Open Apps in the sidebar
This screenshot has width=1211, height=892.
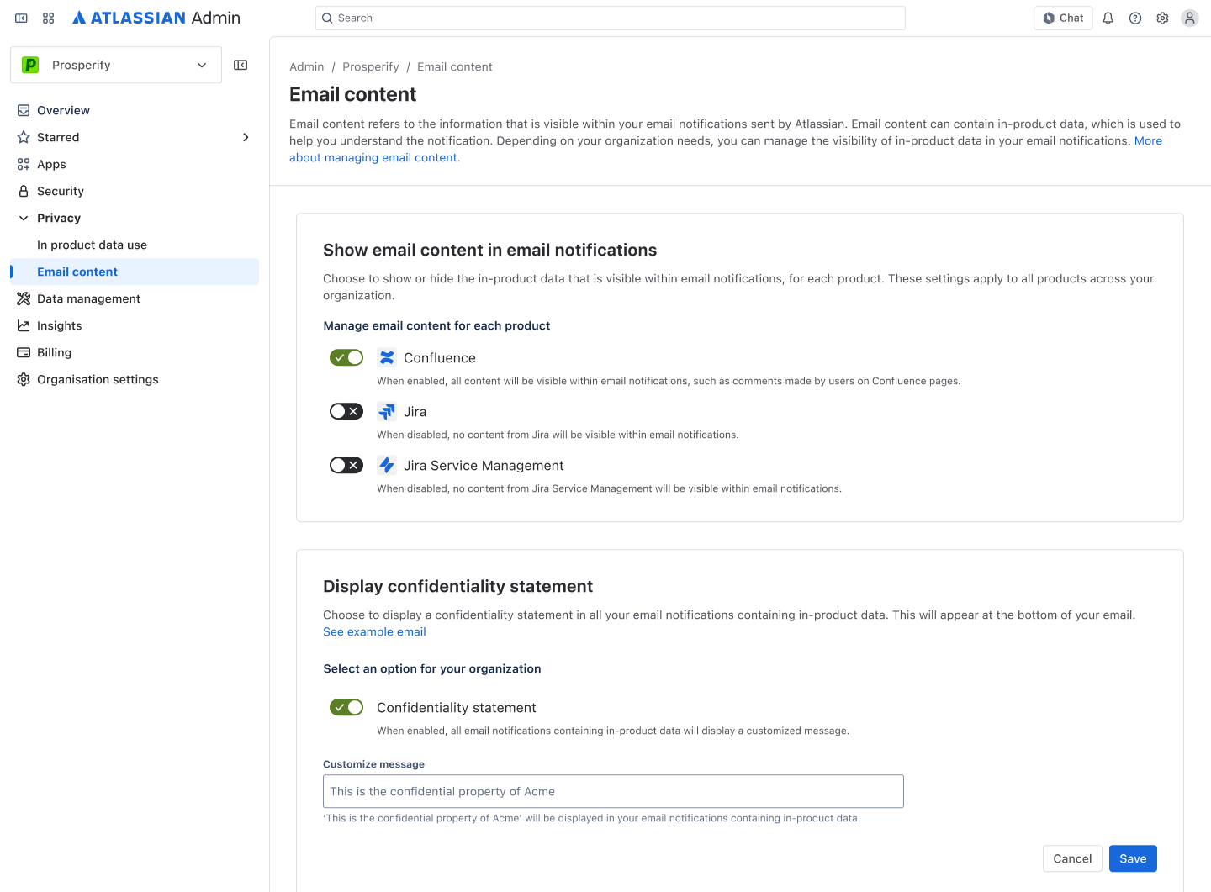click(x=135, y=164)
